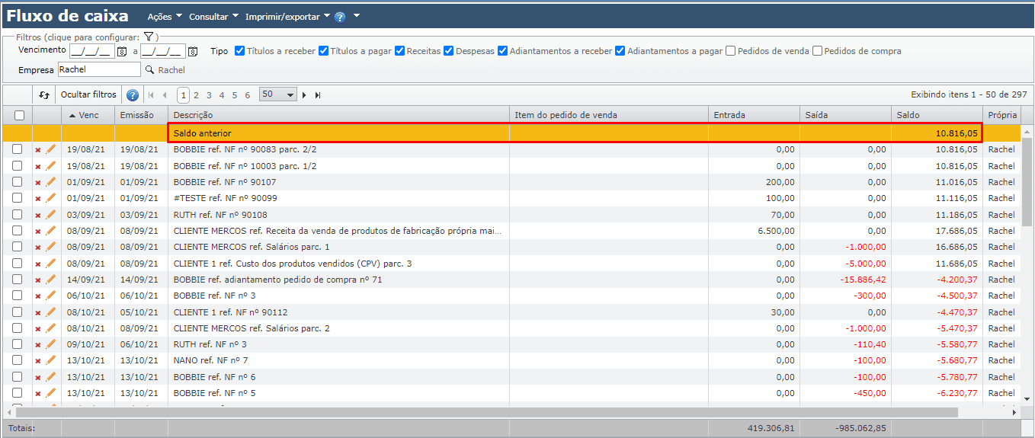Viewport: 1035px width, 438px height.
Task: Open the Consultar menu
Action: [x=213, y=17]
